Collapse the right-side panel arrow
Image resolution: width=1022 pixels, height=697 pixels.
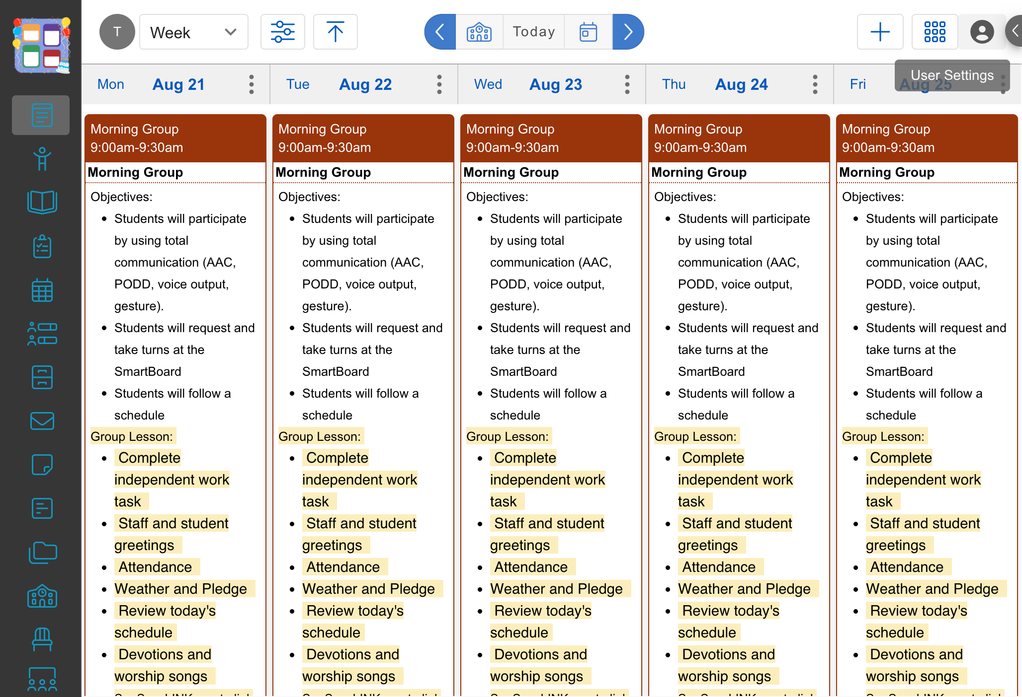(x=1014, y=32)
